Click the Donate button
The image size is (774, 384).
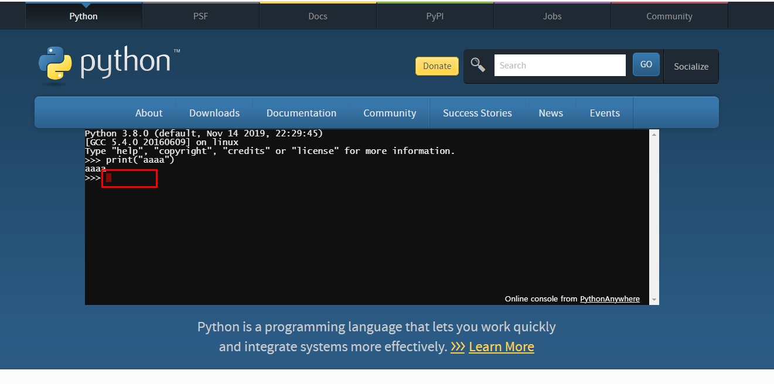(x=437, y=66)
